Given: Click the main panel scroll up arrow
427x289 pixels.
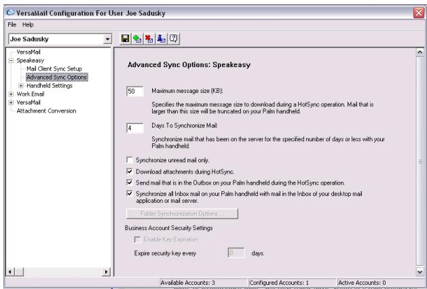Looking at the screenshot, I should point(420,52).
